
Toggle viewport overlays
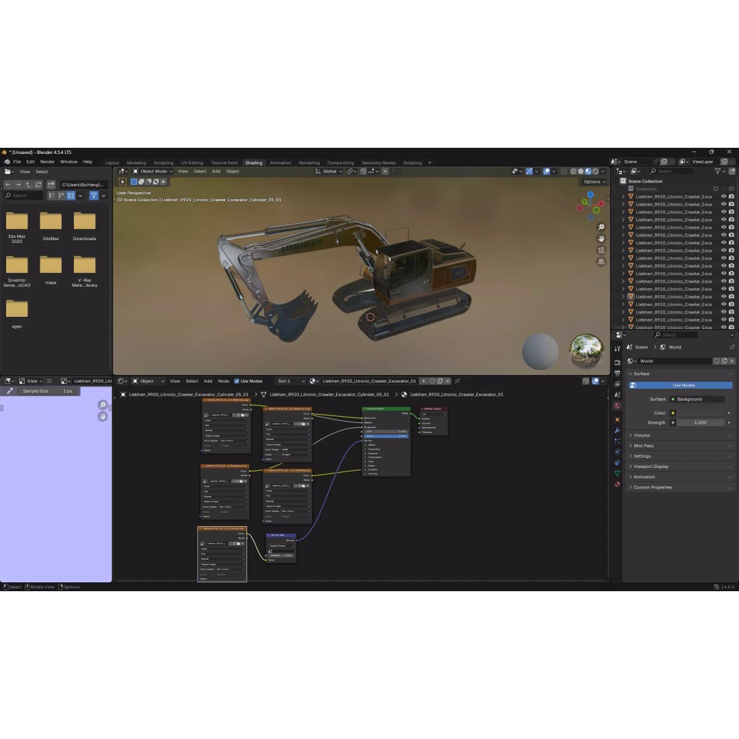coord(546,172)
